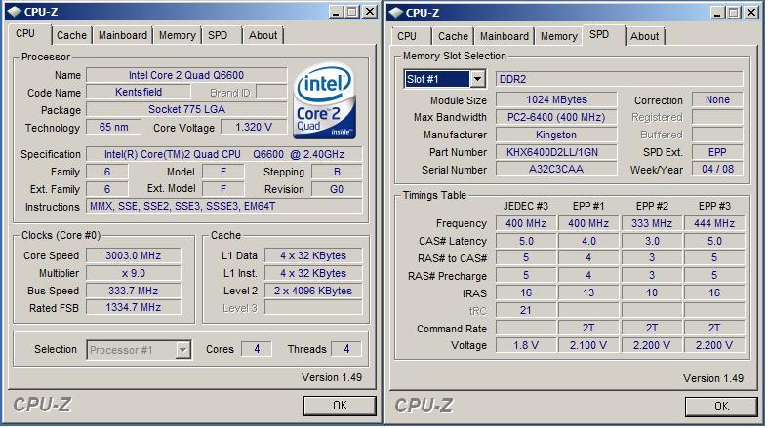Click the 444 MHz EPP #3 frequency

pos(714,223)
